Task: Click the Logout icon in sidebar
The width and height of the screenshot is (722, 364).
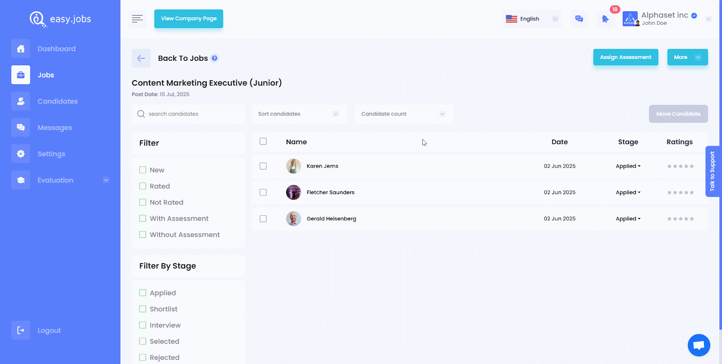Action: click(21, 330)
